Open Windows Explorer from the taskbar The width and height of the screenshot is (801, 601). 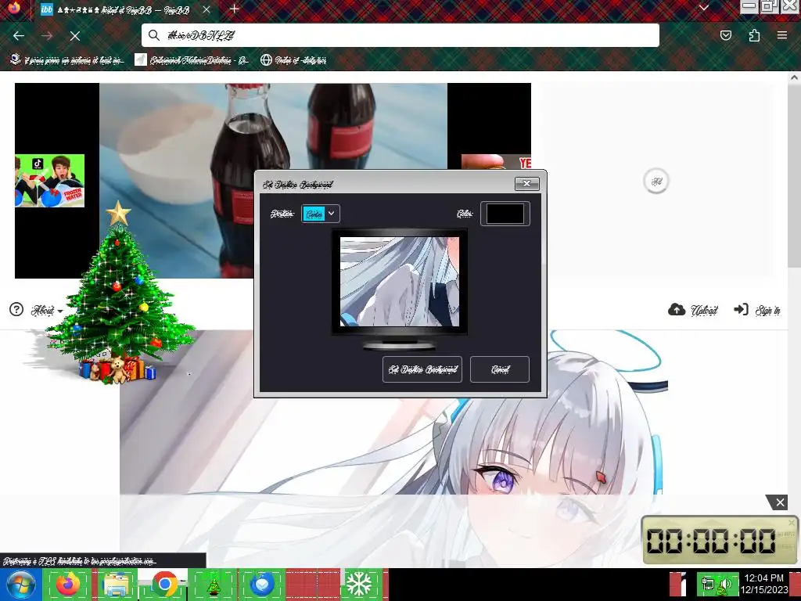click(116, 584)
